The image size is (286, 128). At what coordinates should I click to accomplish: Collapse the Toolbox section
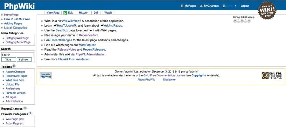point(14,67)
